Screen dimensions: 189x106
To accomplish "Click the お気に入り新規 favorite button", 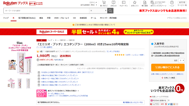I will click(x=168, y=78).
